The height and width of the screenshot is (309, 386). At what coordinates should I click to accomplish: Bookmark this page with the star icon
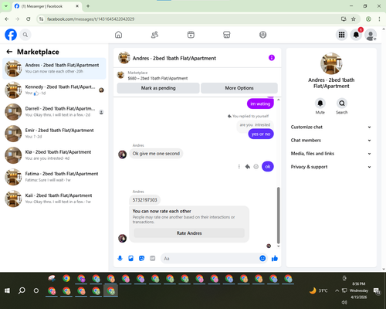pyautogui.click(x=354, y=19)
